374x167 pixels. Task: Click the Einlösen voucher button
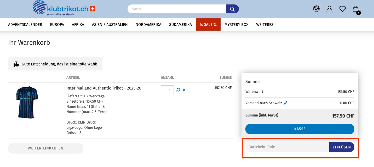coord(342,147)
